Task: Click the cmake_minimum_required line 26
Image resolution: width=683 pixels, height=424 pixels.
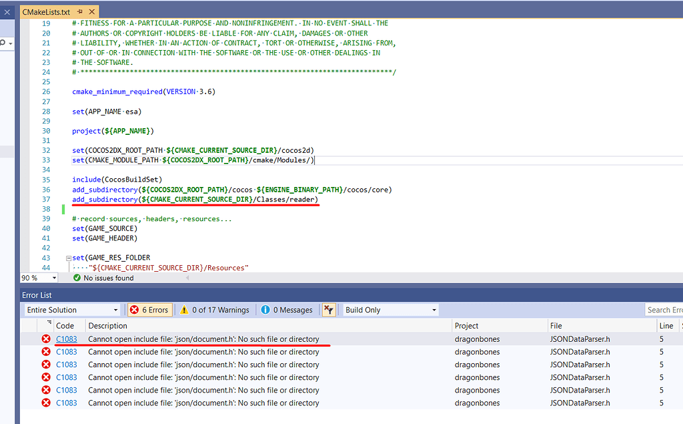Action: pyautogui.click(x=144, y=91)
